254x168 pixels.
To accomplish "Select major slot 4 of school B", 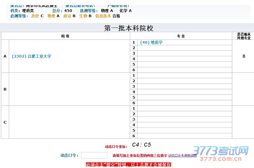I will (x=184, y=92).
